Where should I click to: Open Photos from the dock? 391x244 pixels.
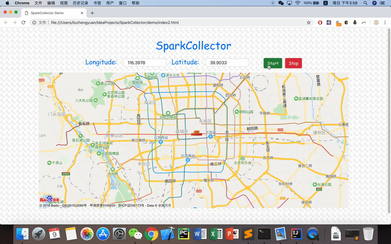click(87, 234)
